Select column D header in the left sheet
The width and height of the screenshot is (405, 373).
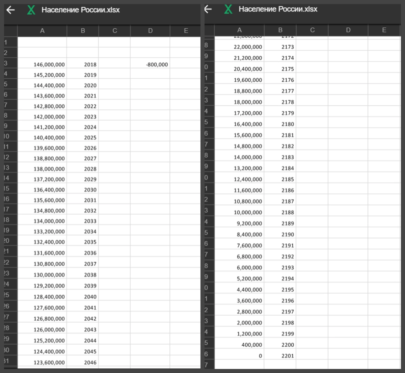point(150,31)
